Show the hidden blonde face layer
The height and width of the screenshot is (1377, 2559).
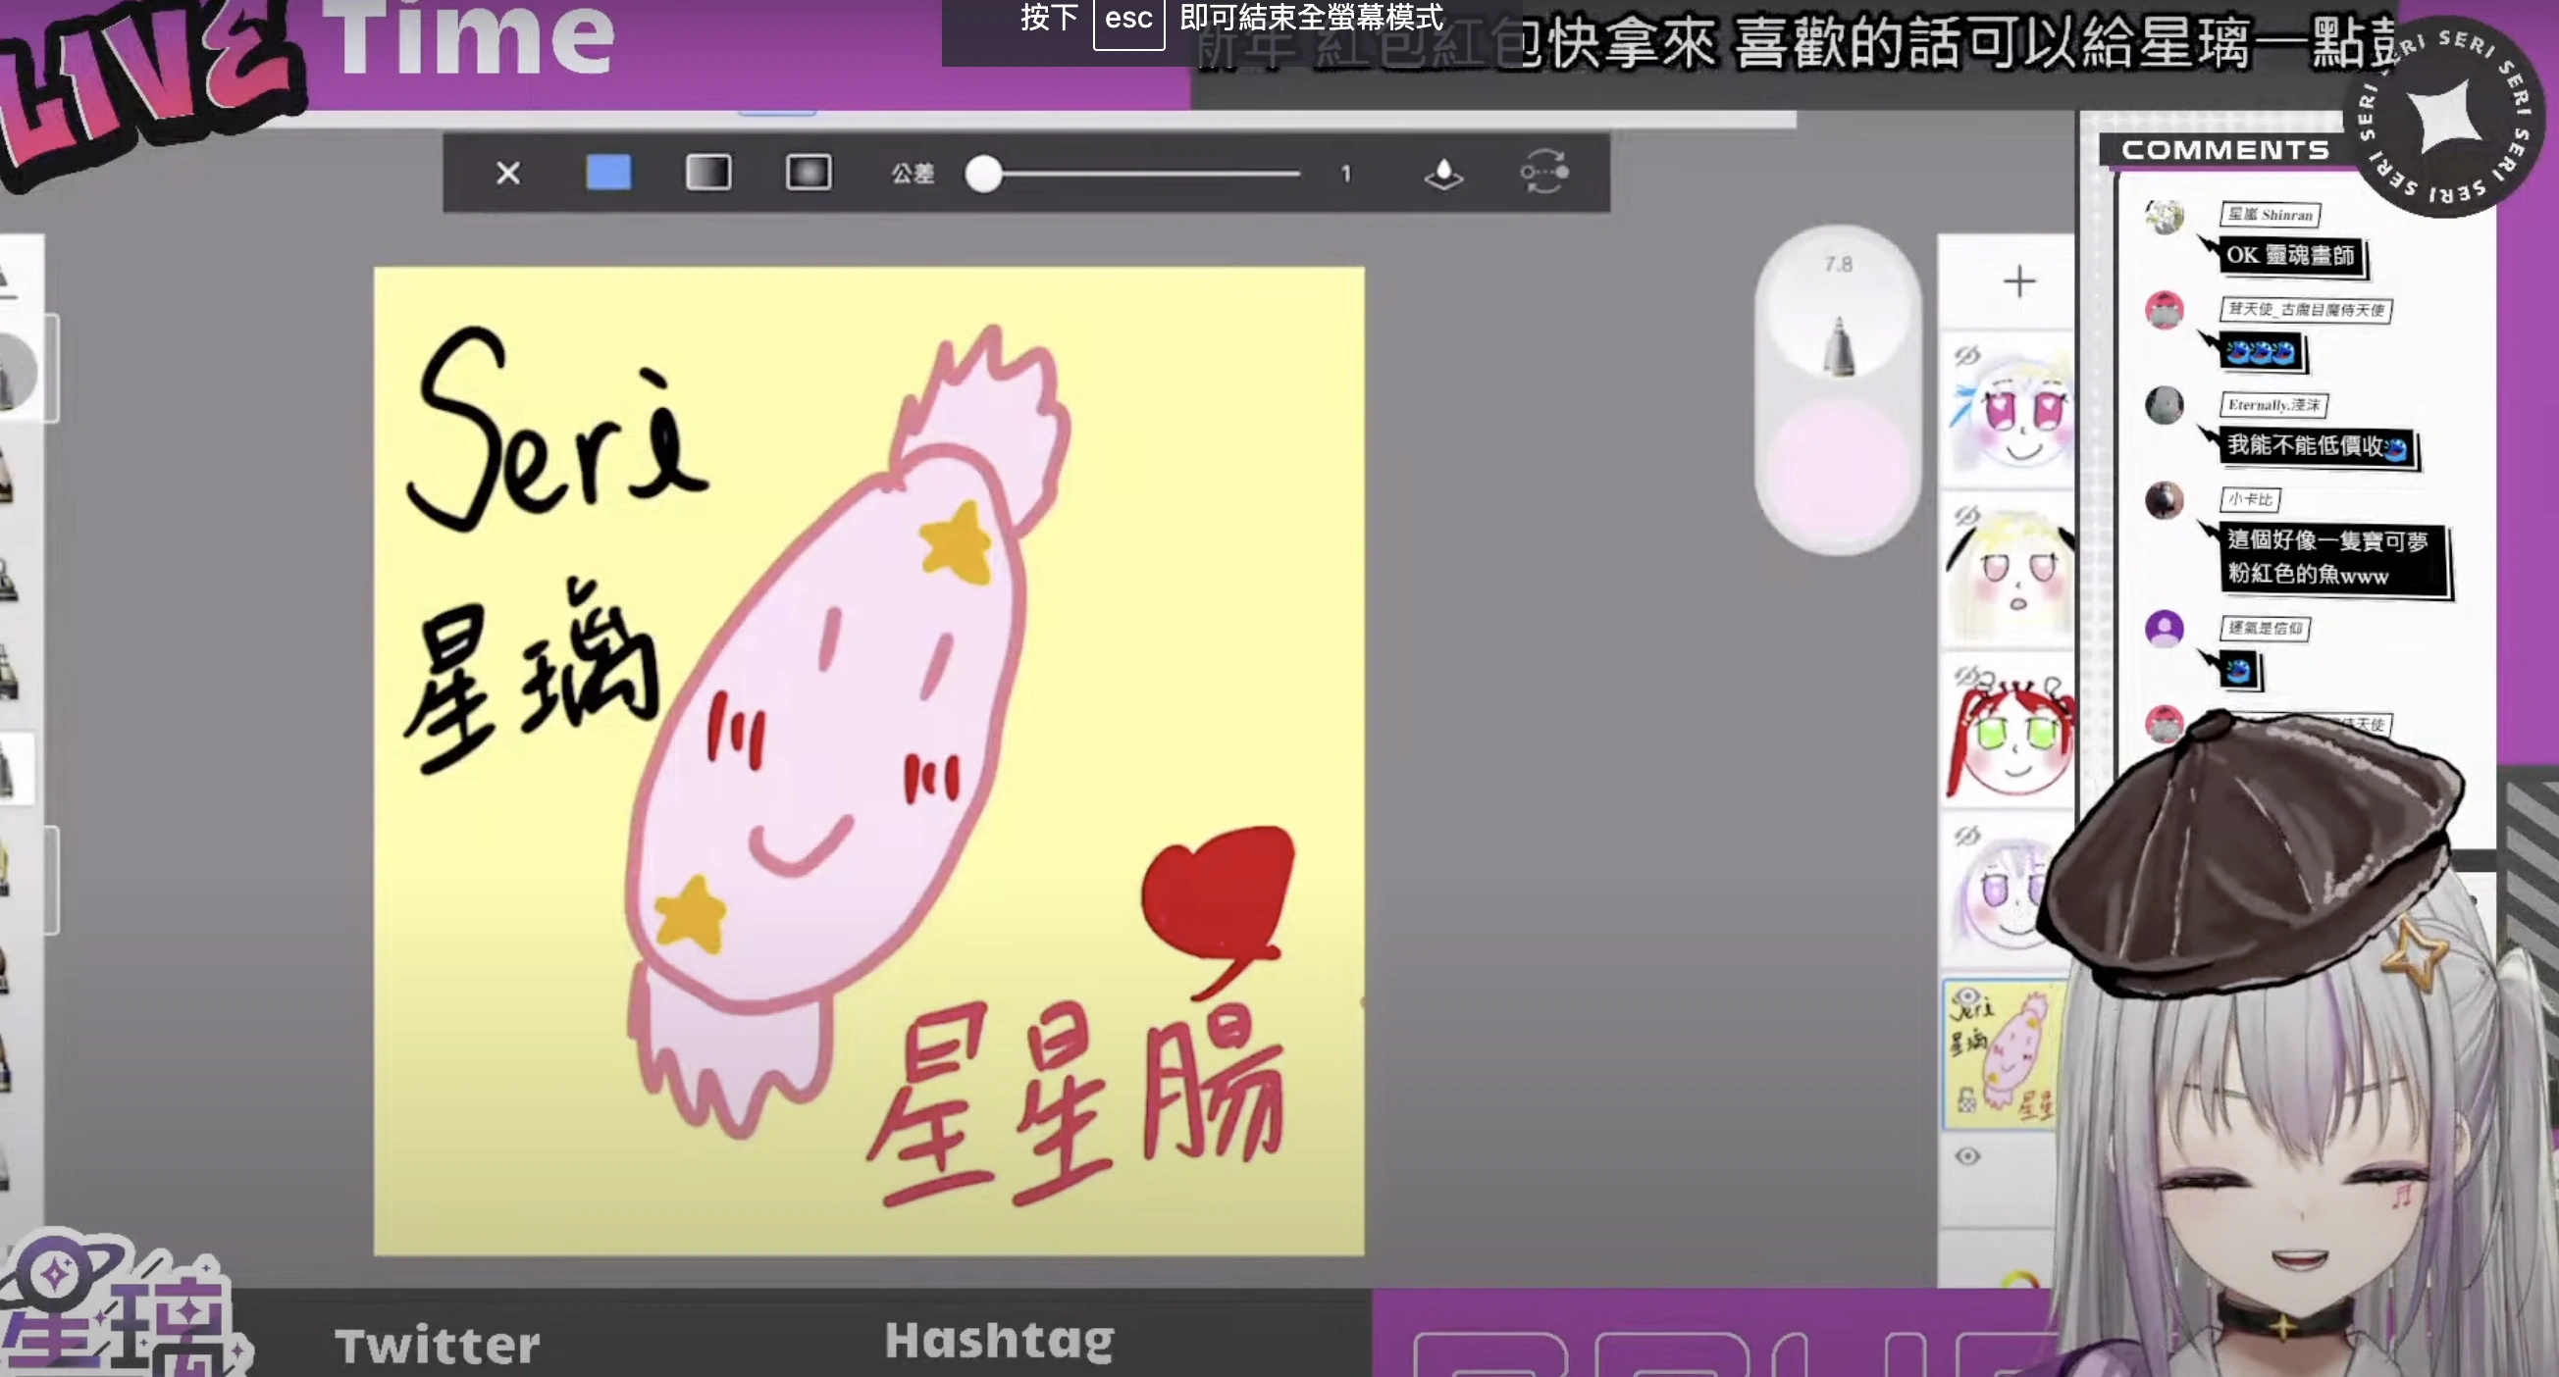1968,515
